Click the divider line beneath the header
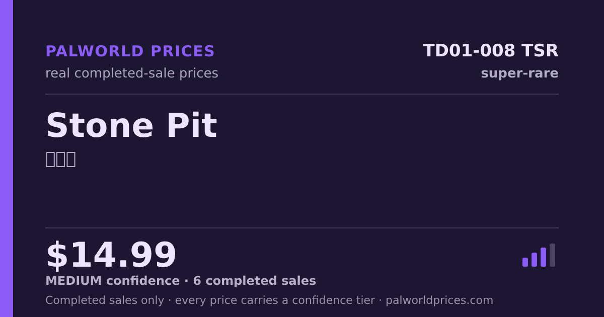Image resolution: width=604 pixels, height=317 pixels. pyautogui.click(x=302, y=94)
